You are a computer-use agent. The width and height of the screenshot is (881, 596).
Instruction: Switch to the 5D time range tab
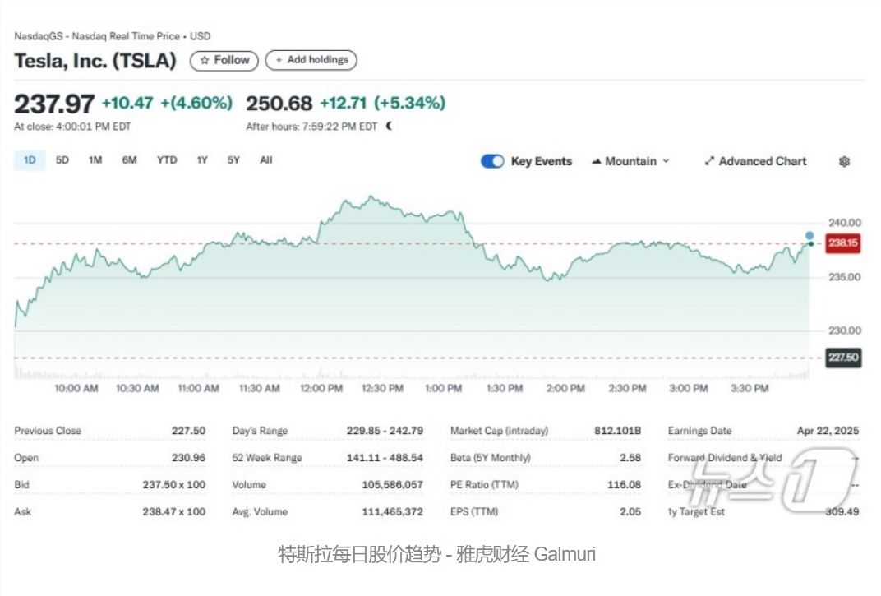pyautogui.click(x=62, y=160)
